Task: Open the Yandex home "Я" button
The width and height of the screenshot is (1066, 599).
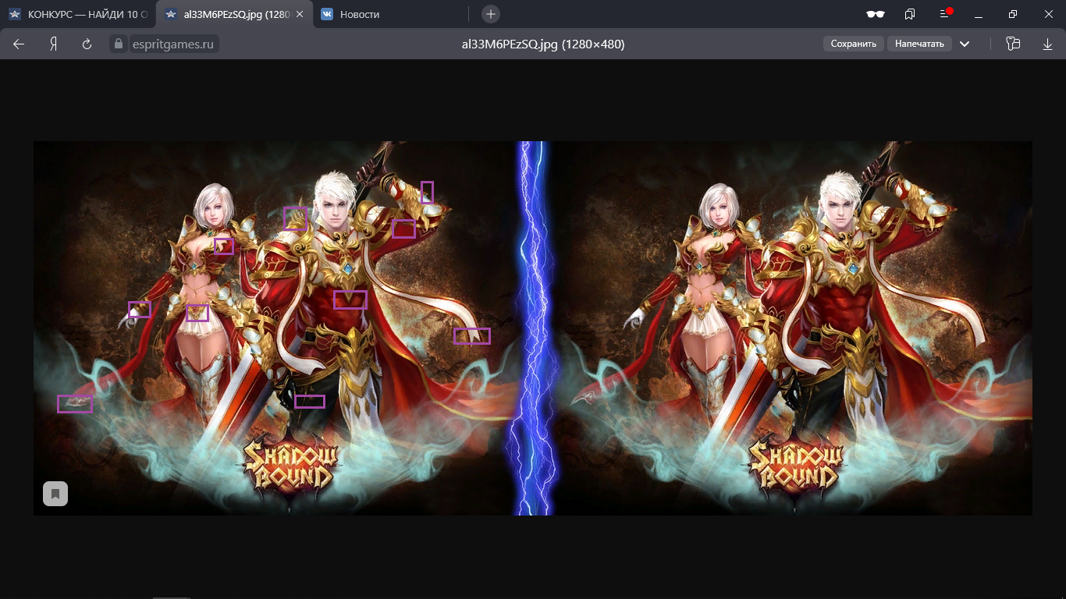Action: (53, 44)
